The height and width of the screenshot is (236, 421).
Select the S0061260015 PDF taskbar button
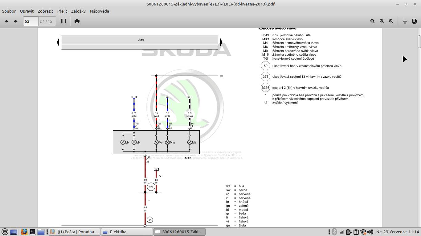click(179, 232)
